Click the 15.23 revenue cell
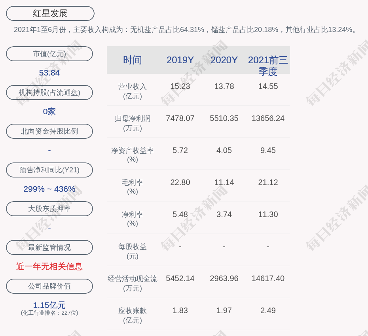 tap(180, 86)
